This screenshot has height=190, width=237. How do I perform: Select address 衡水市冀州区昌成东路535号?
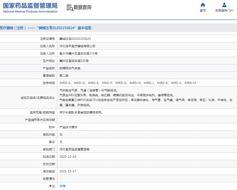coord(78,54)
